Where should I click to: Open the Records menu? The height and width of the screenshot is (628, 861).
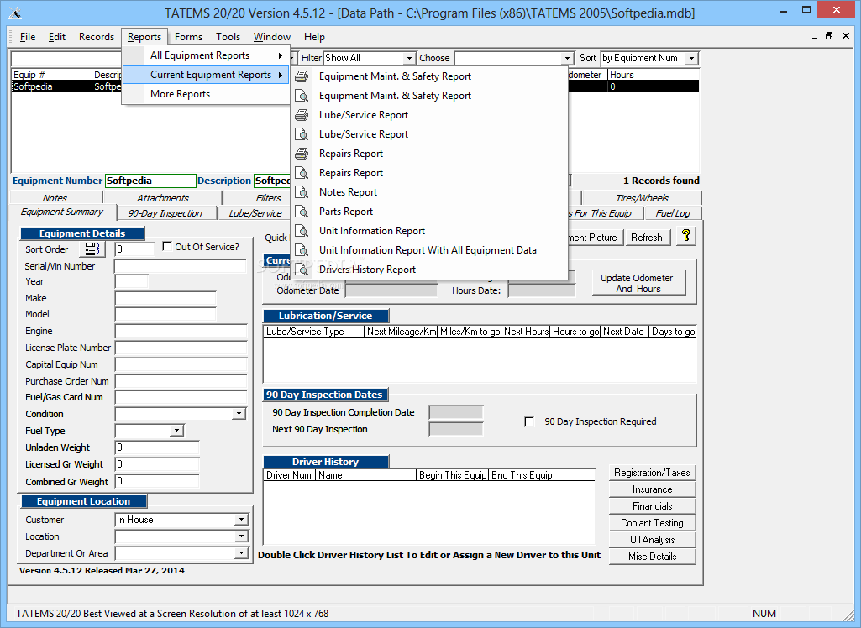pyautogui.click(x=97, y=37)
